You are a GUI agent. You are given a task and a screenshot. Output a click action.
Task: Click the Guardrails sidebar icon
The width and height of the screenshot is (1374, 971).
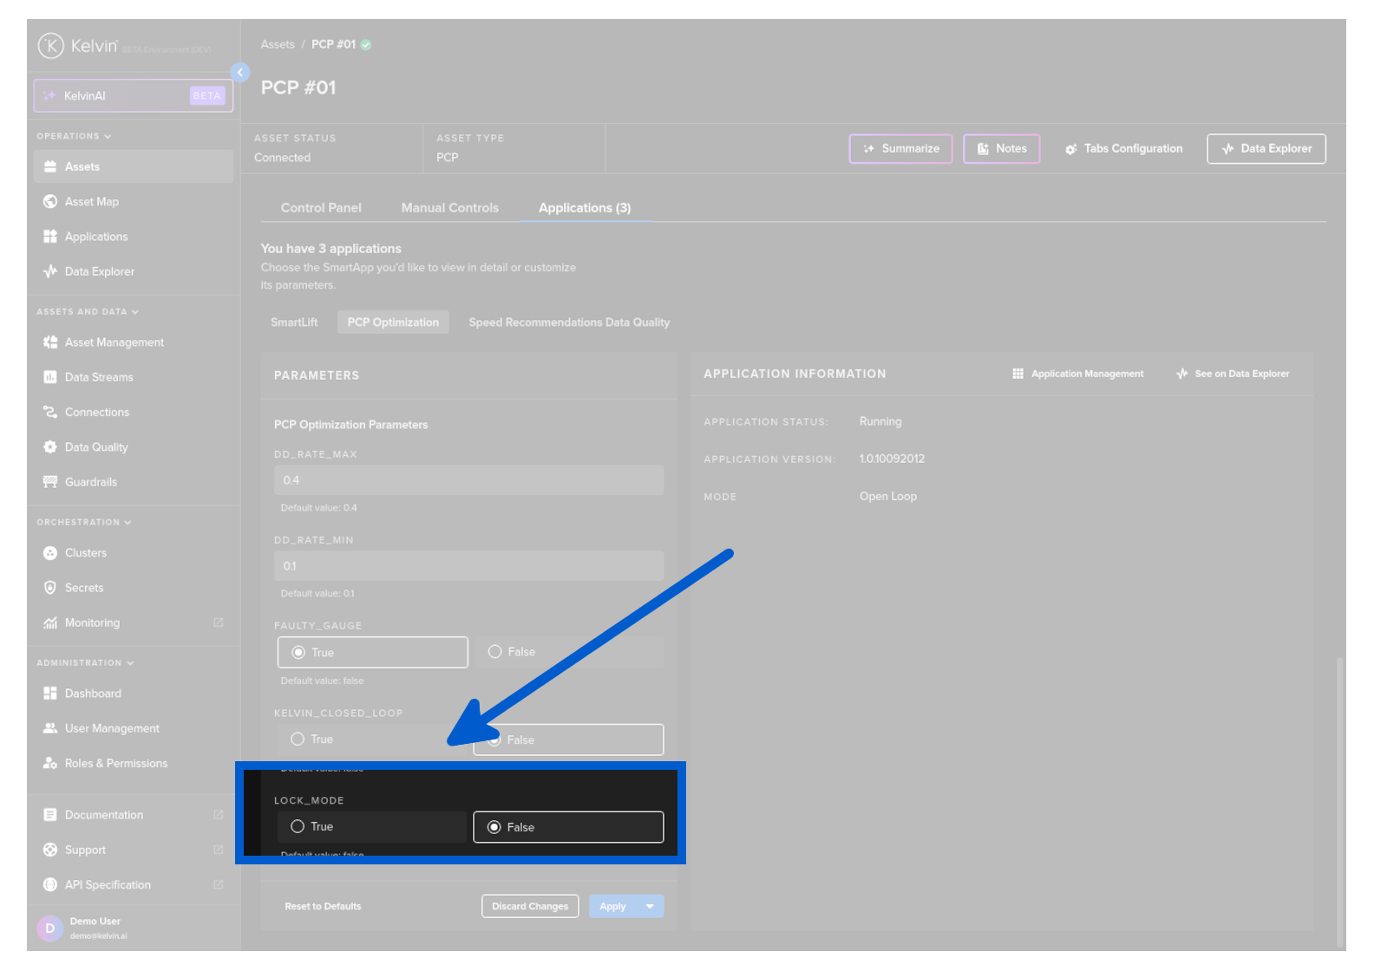(x=50, y=482)
